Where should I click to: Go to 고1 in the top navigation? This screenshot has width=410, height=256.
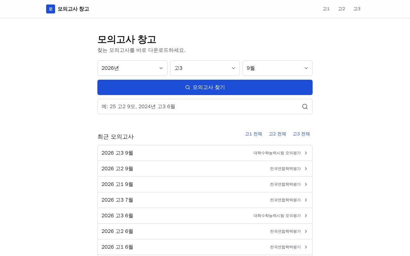326,9
